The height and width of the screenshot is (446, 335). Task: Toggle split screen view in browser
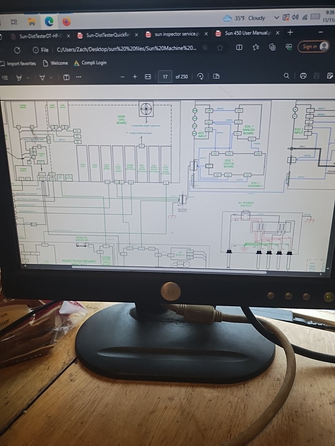[239, 48]
